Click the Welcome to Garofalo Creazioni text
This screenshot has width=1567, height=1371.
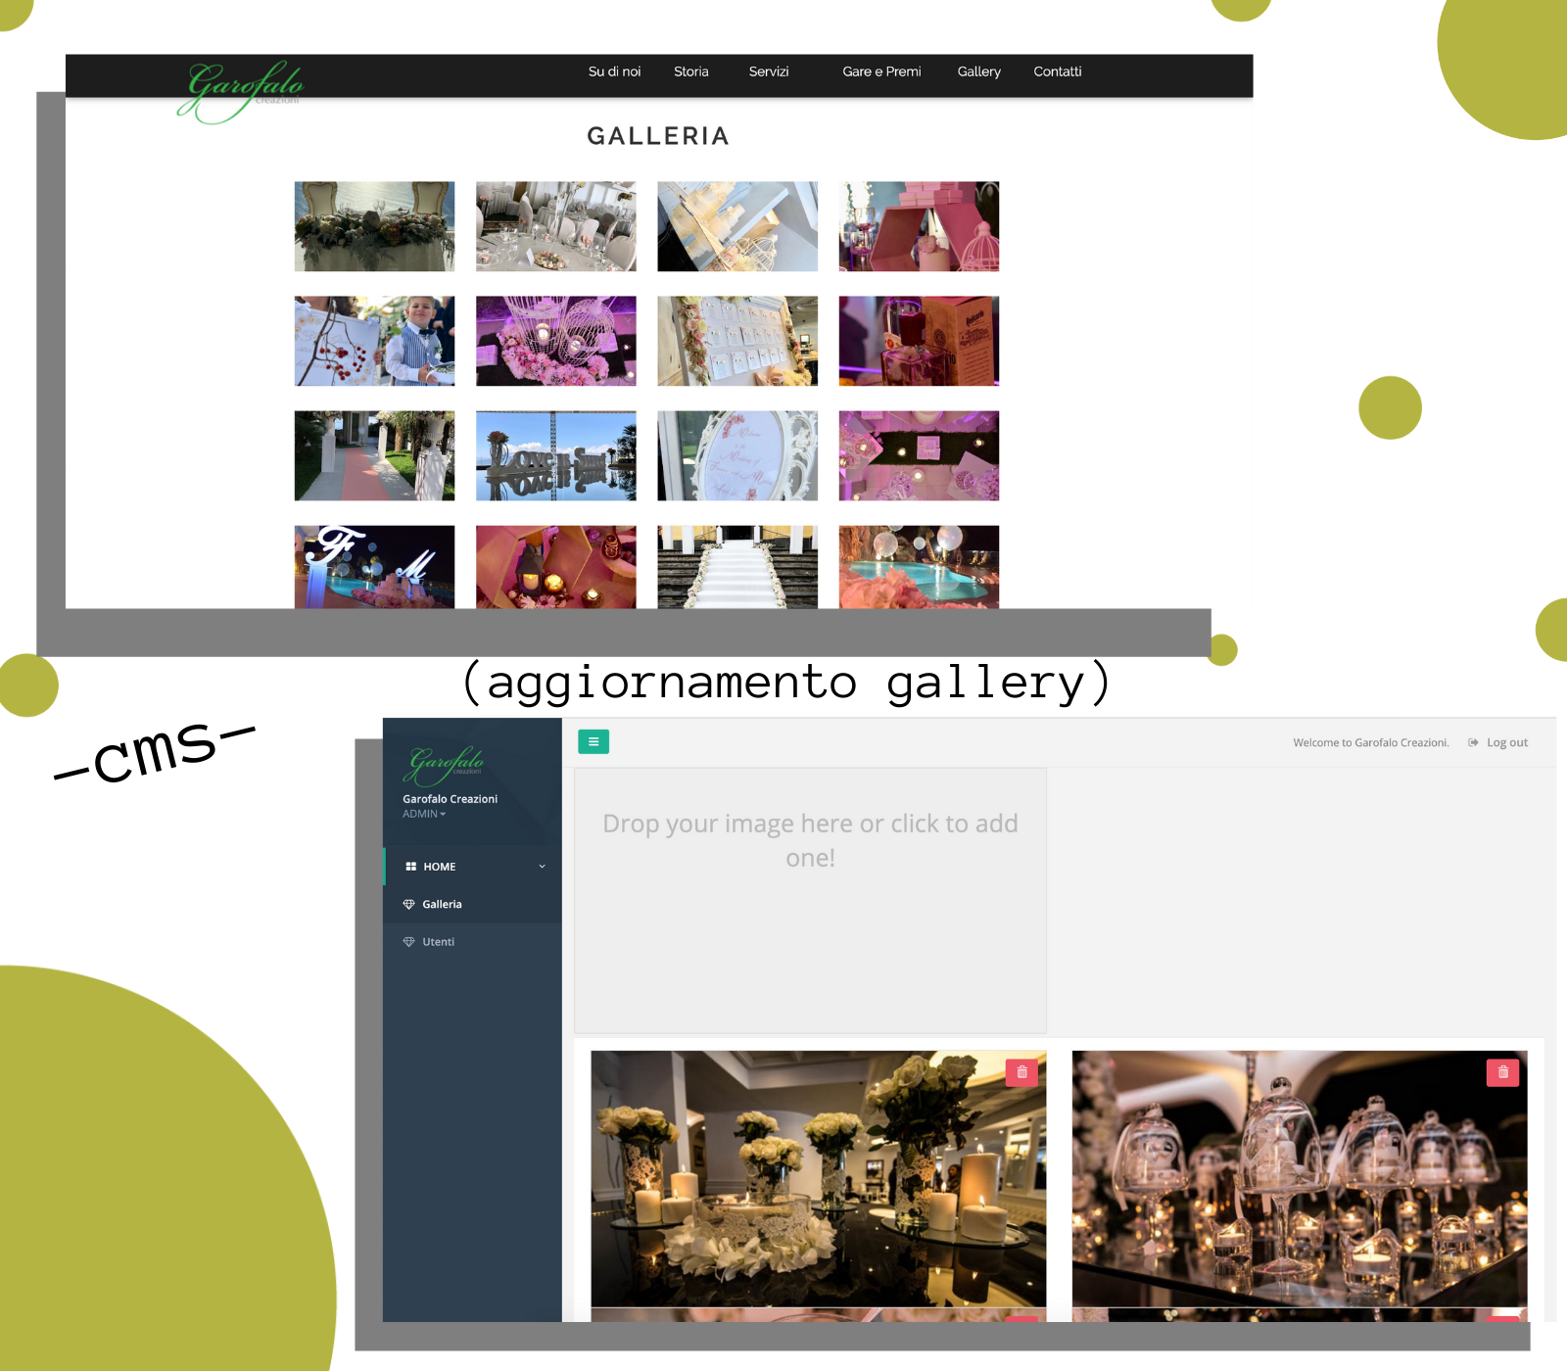1370,742
